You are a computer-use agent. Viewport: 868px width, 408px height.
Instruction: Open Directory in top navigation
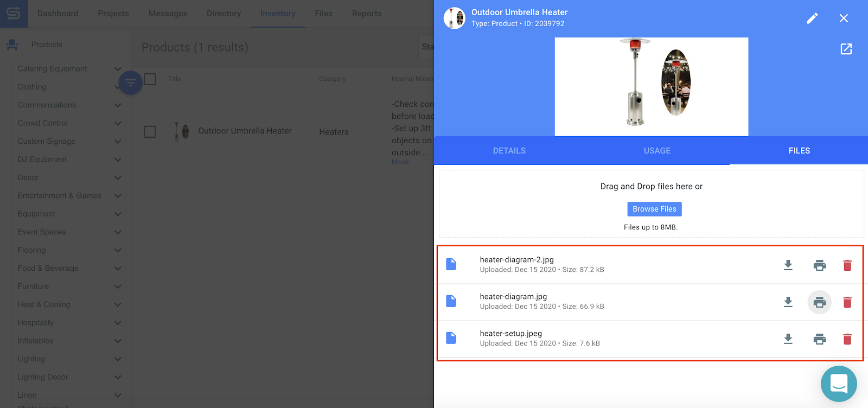tap(224, 14)
